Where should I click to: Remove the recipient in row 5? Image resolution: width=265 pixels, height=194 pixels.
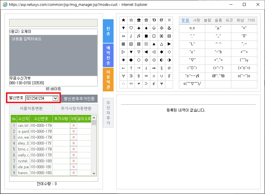tap(73, 149)
